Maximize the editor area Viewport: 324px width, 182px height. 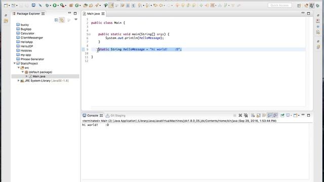pyautogui.click(x=308, y=14)
